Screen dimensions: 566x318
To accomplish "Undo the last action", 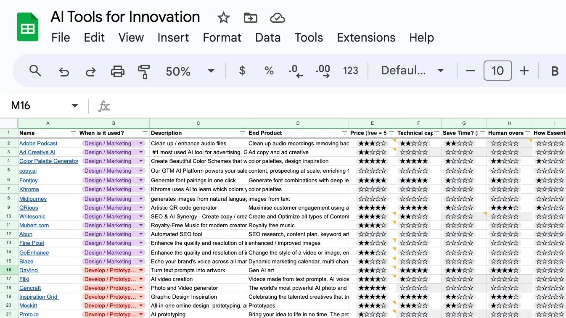I will 63,71.
